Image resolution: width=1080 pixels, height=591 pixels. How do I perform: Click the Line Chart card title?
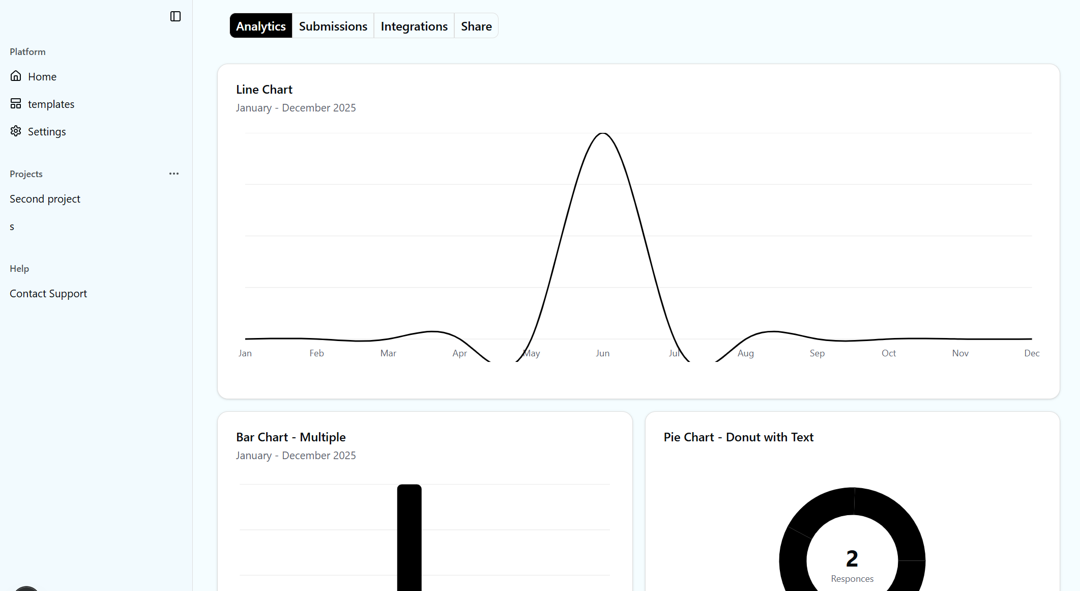pyautogui.click(x=264, y=90)
